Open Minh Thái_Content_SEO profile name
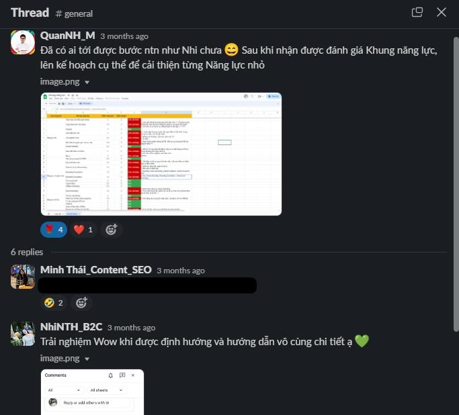Image resolution: width=459 pixels, height=415 pixels. 96,270
